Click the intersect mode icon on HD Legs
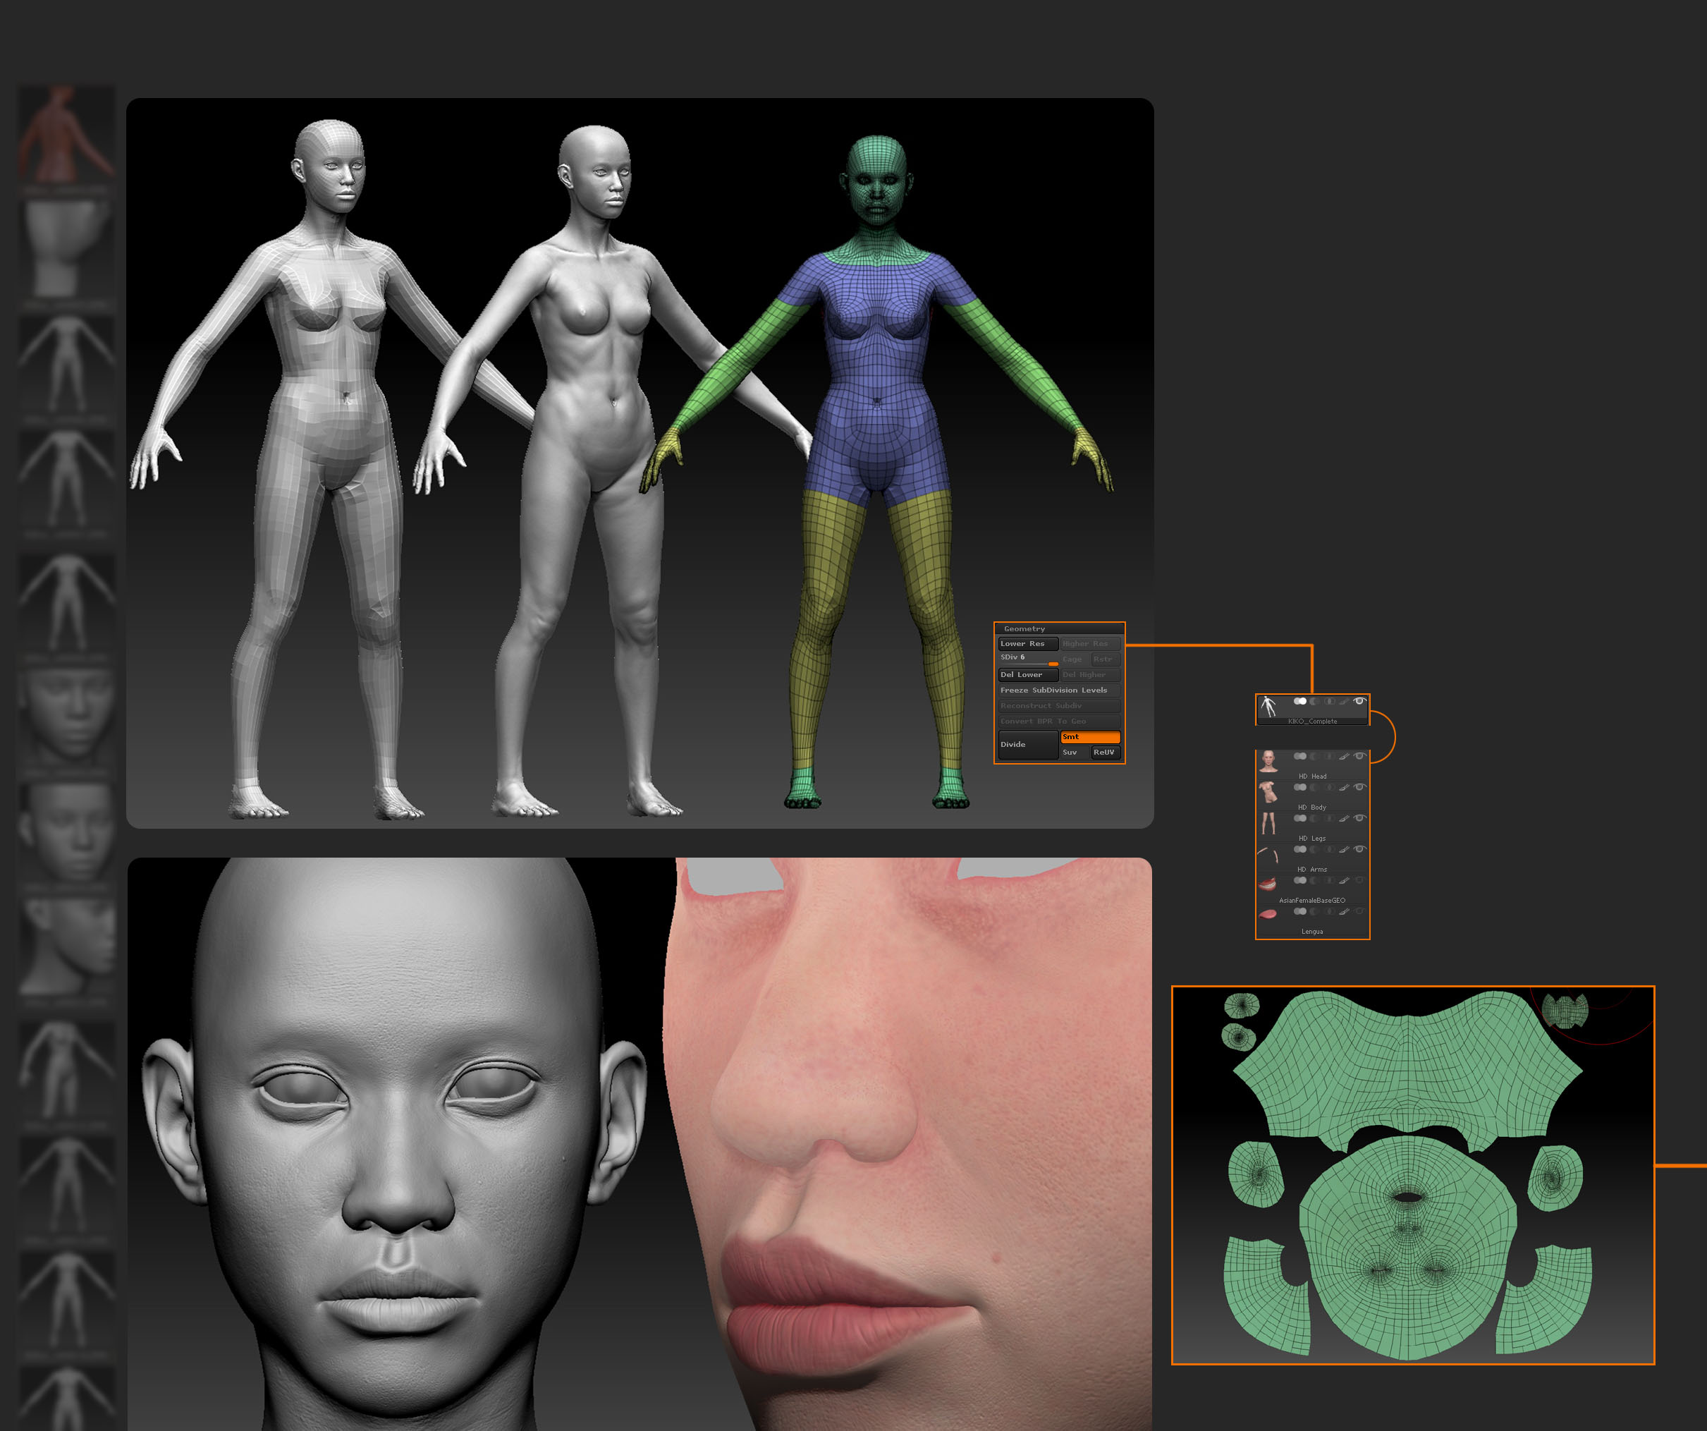This screenshot has height=1431, width=1707. click(x=1330, y=819)
